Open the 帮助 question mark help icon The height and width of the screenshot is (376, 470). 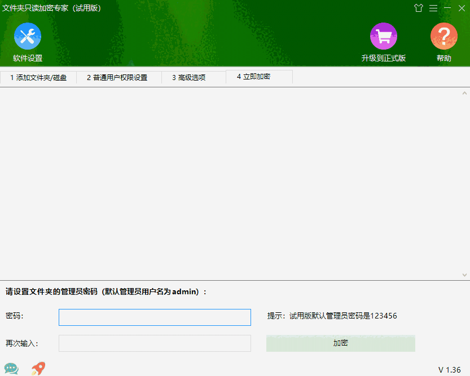[443, 35]
